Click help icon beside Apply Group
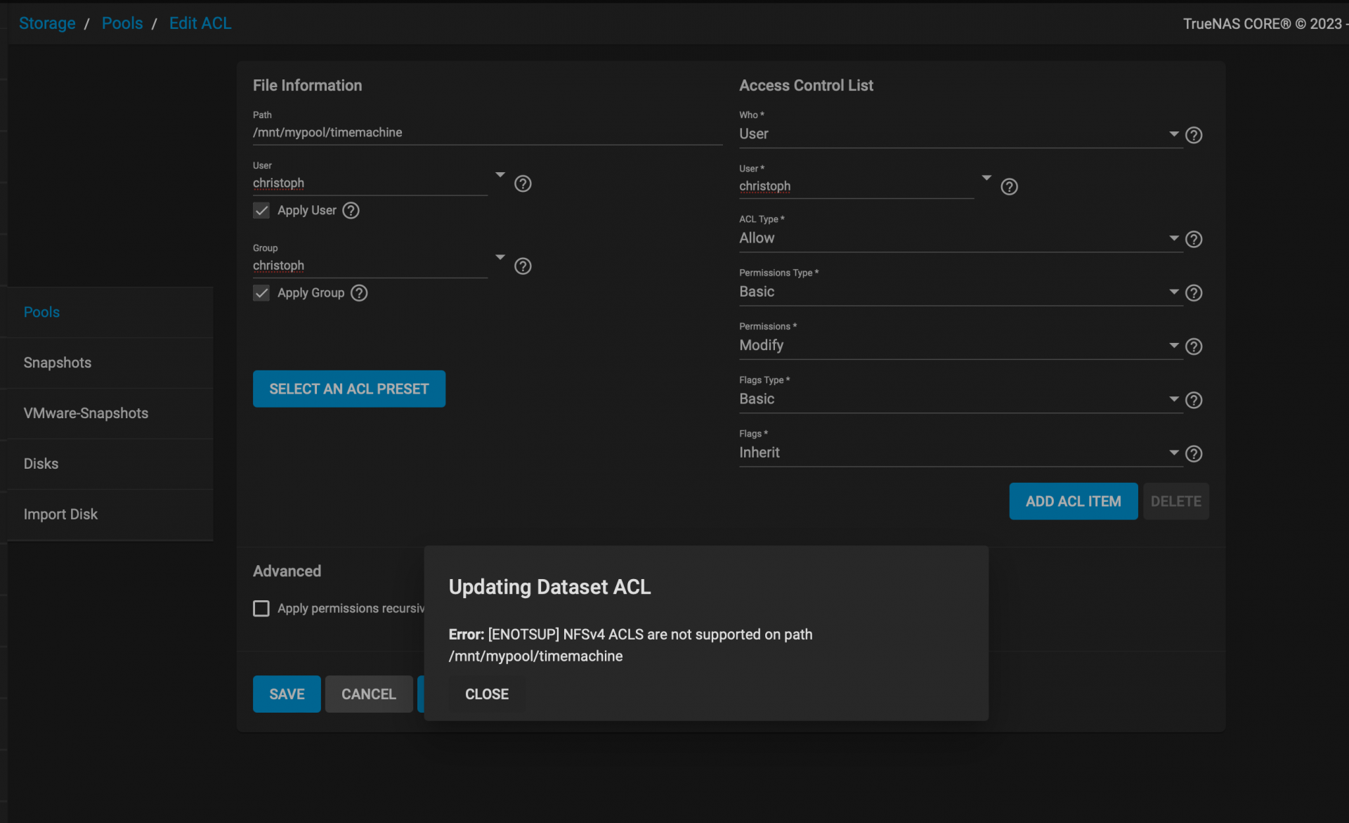The width and height of the screenshot is (1349, 823). (359, 293)
